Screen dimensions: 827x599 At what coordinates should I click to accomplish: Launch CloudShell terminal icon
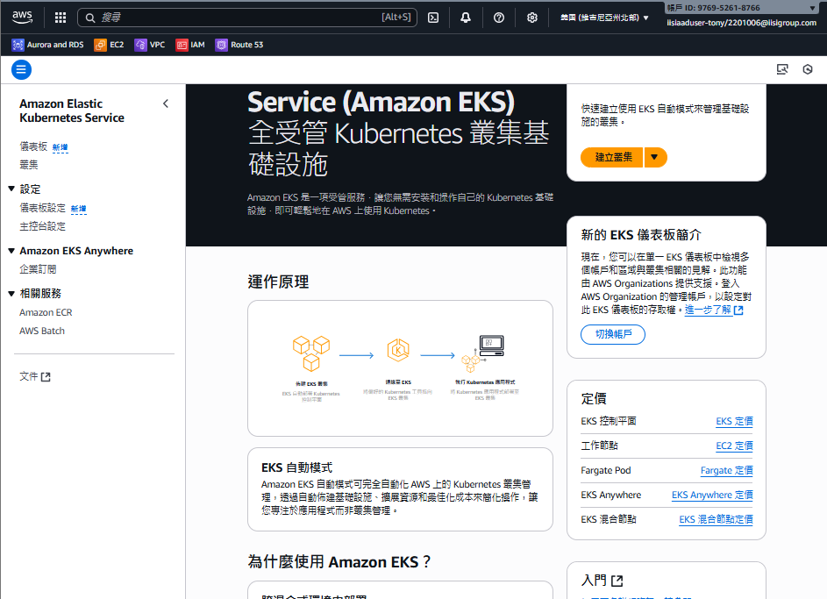coord(433,18)
